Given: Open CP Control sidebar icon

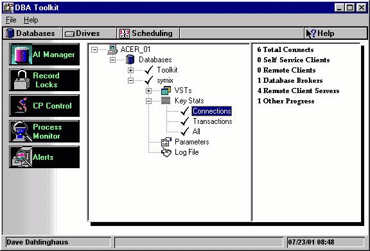Looking at the screenshot, I should pyautogui.click(x=21, y=105).
